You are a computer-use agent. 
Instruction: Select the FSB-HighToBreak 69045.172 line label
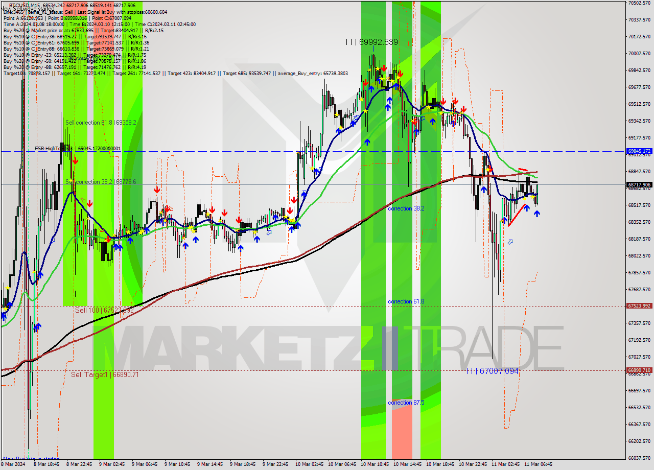tap(78, 148)
